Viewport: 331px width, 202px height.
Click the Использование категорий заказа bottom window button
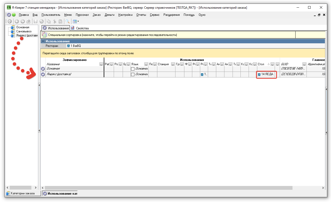(x=60, y=194)
